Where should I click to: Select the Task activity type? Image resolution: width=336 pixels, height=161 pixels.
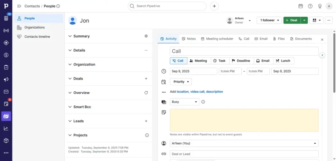[x=219, y=61]
